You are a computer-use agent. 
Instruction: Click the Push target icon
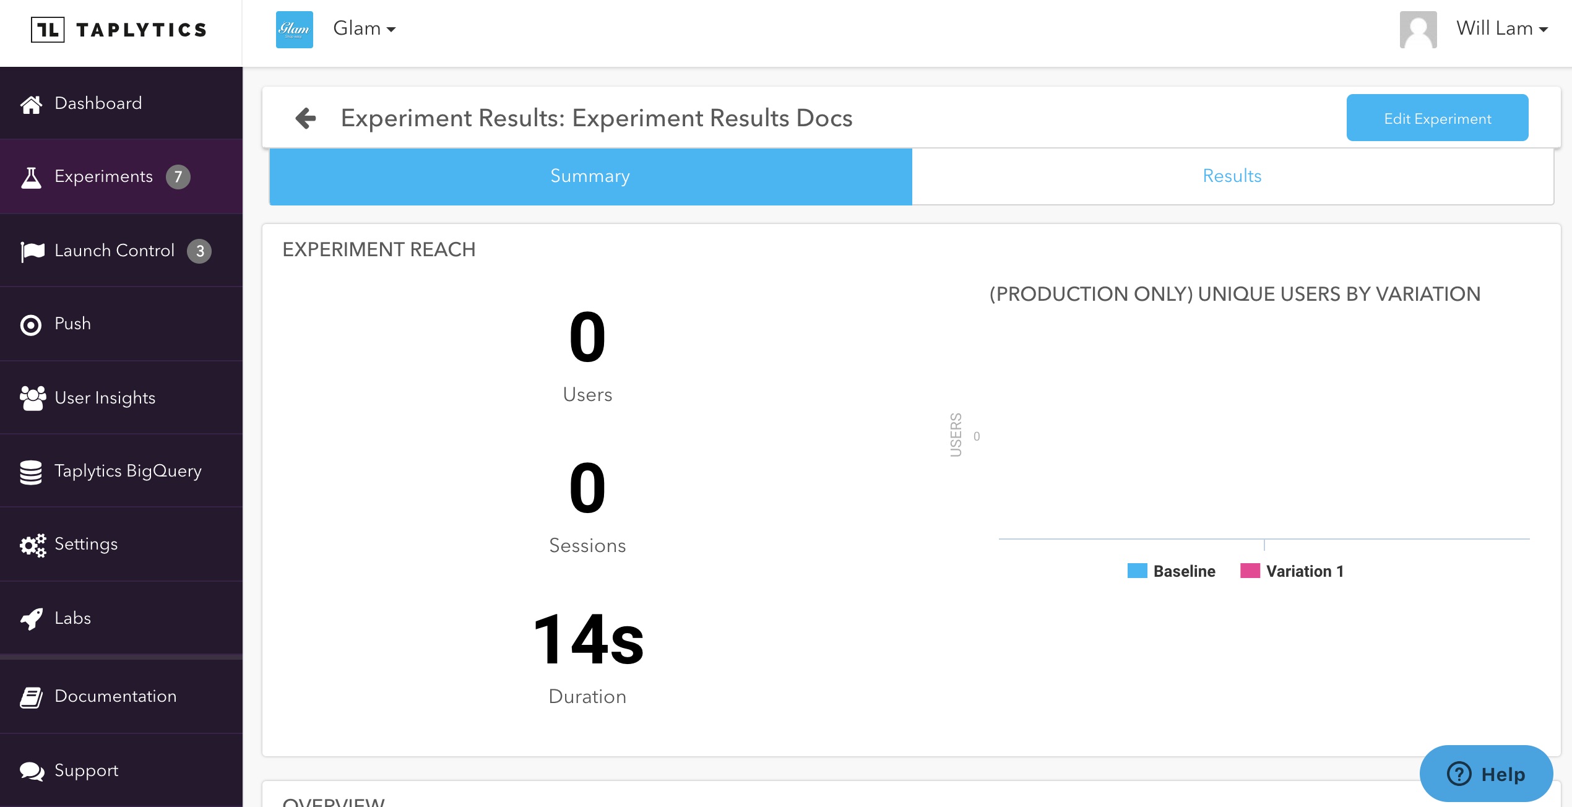(31, 325)
